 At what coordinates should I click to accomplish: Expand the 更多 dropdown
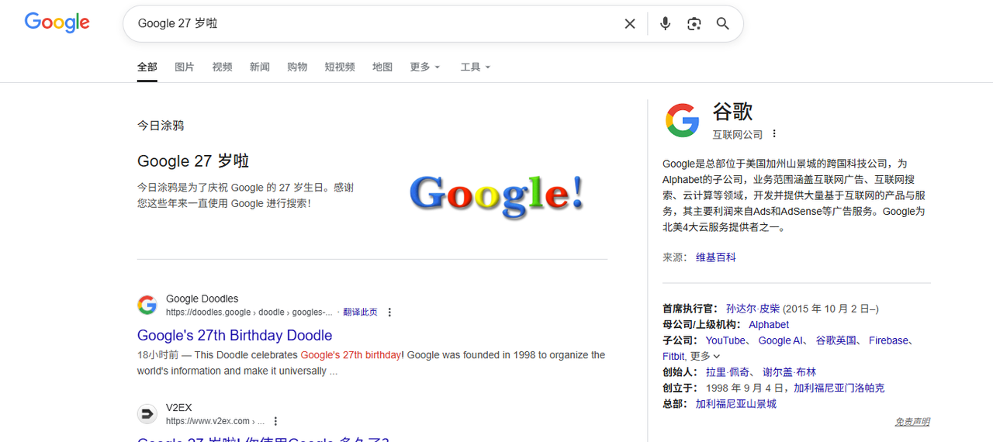point(425,67)
